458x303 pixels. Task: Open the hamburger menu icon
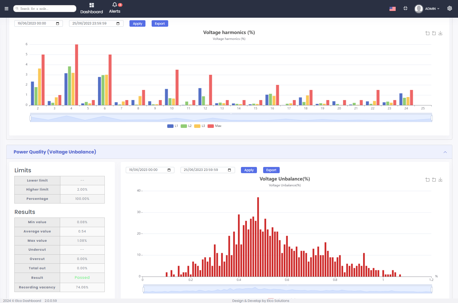6,8
